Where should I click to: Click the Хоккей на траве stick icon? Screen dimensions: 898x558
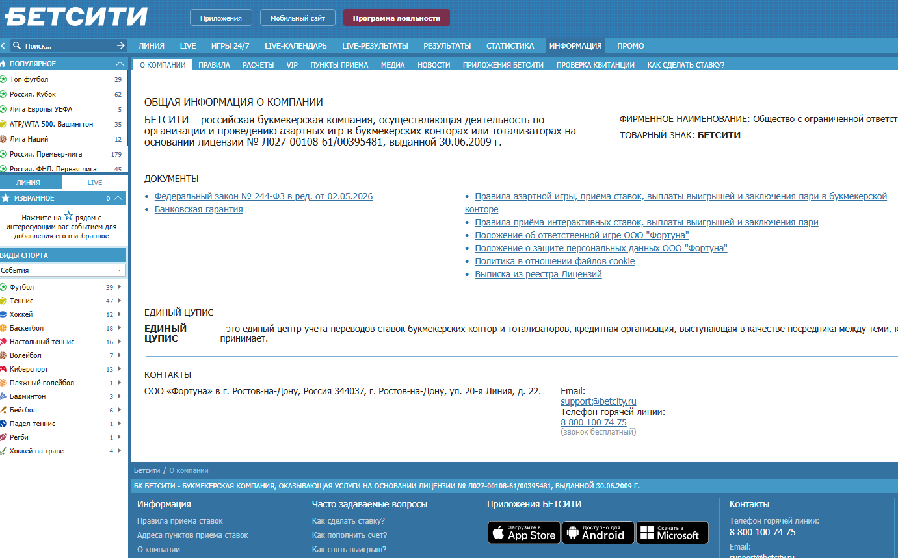coord(3,451)
